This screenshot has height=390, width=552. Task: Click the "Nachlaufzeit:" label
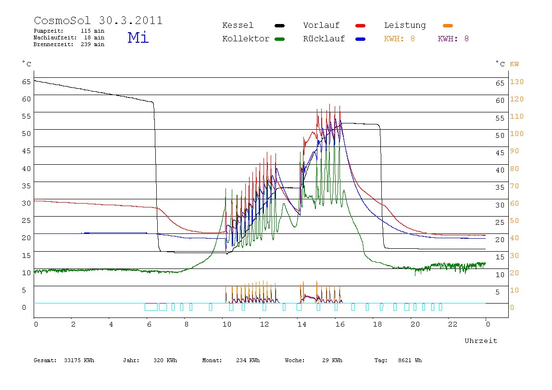pos(55,37)
